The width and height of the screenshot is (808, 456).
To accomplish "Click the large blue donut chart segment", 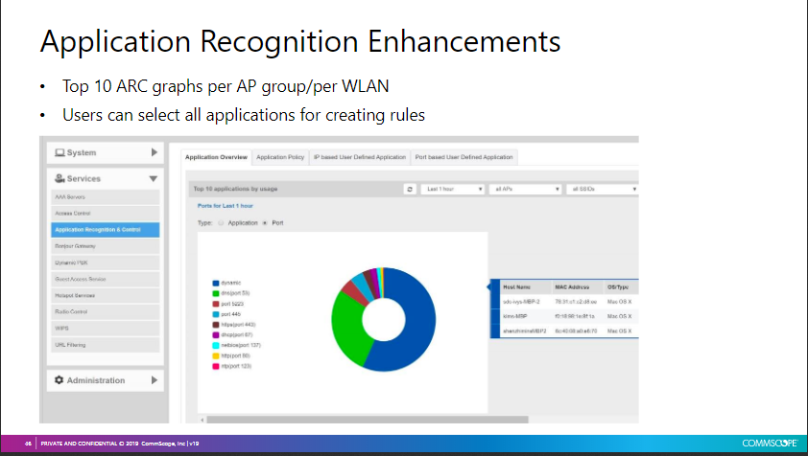I will point(413,326).
